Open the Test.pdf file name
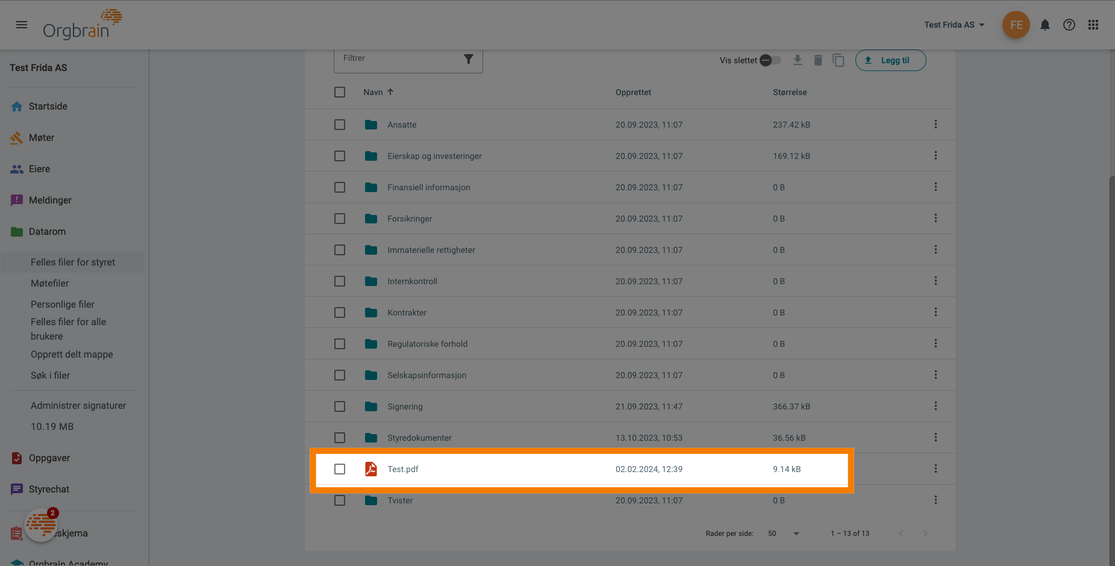 click(402, 469)
